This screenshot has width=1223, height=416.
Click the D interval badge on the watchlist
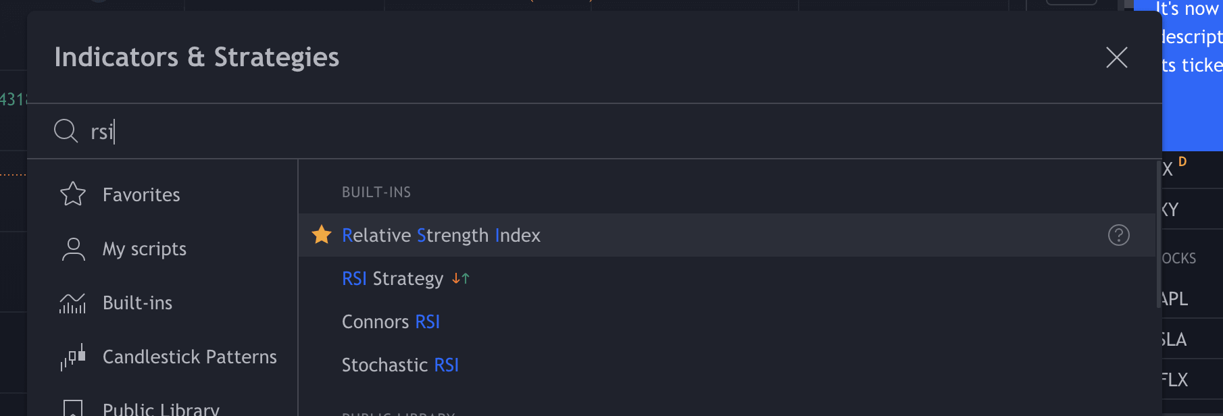tap(1181, 161)
